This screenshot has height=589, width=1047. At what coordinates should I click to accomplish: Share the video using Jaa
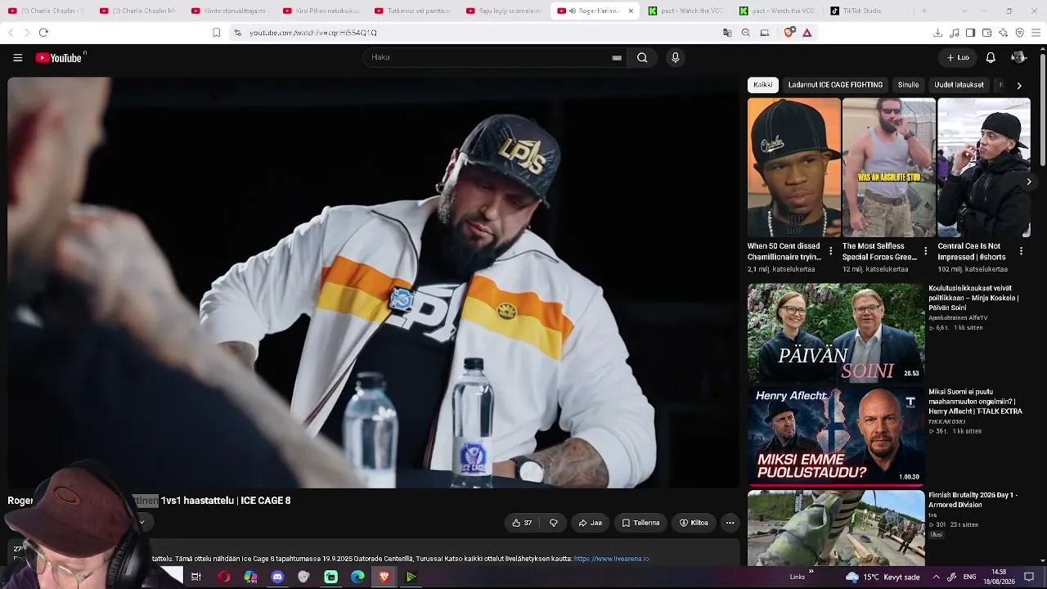pyautogui.click(x=590, y=523)
